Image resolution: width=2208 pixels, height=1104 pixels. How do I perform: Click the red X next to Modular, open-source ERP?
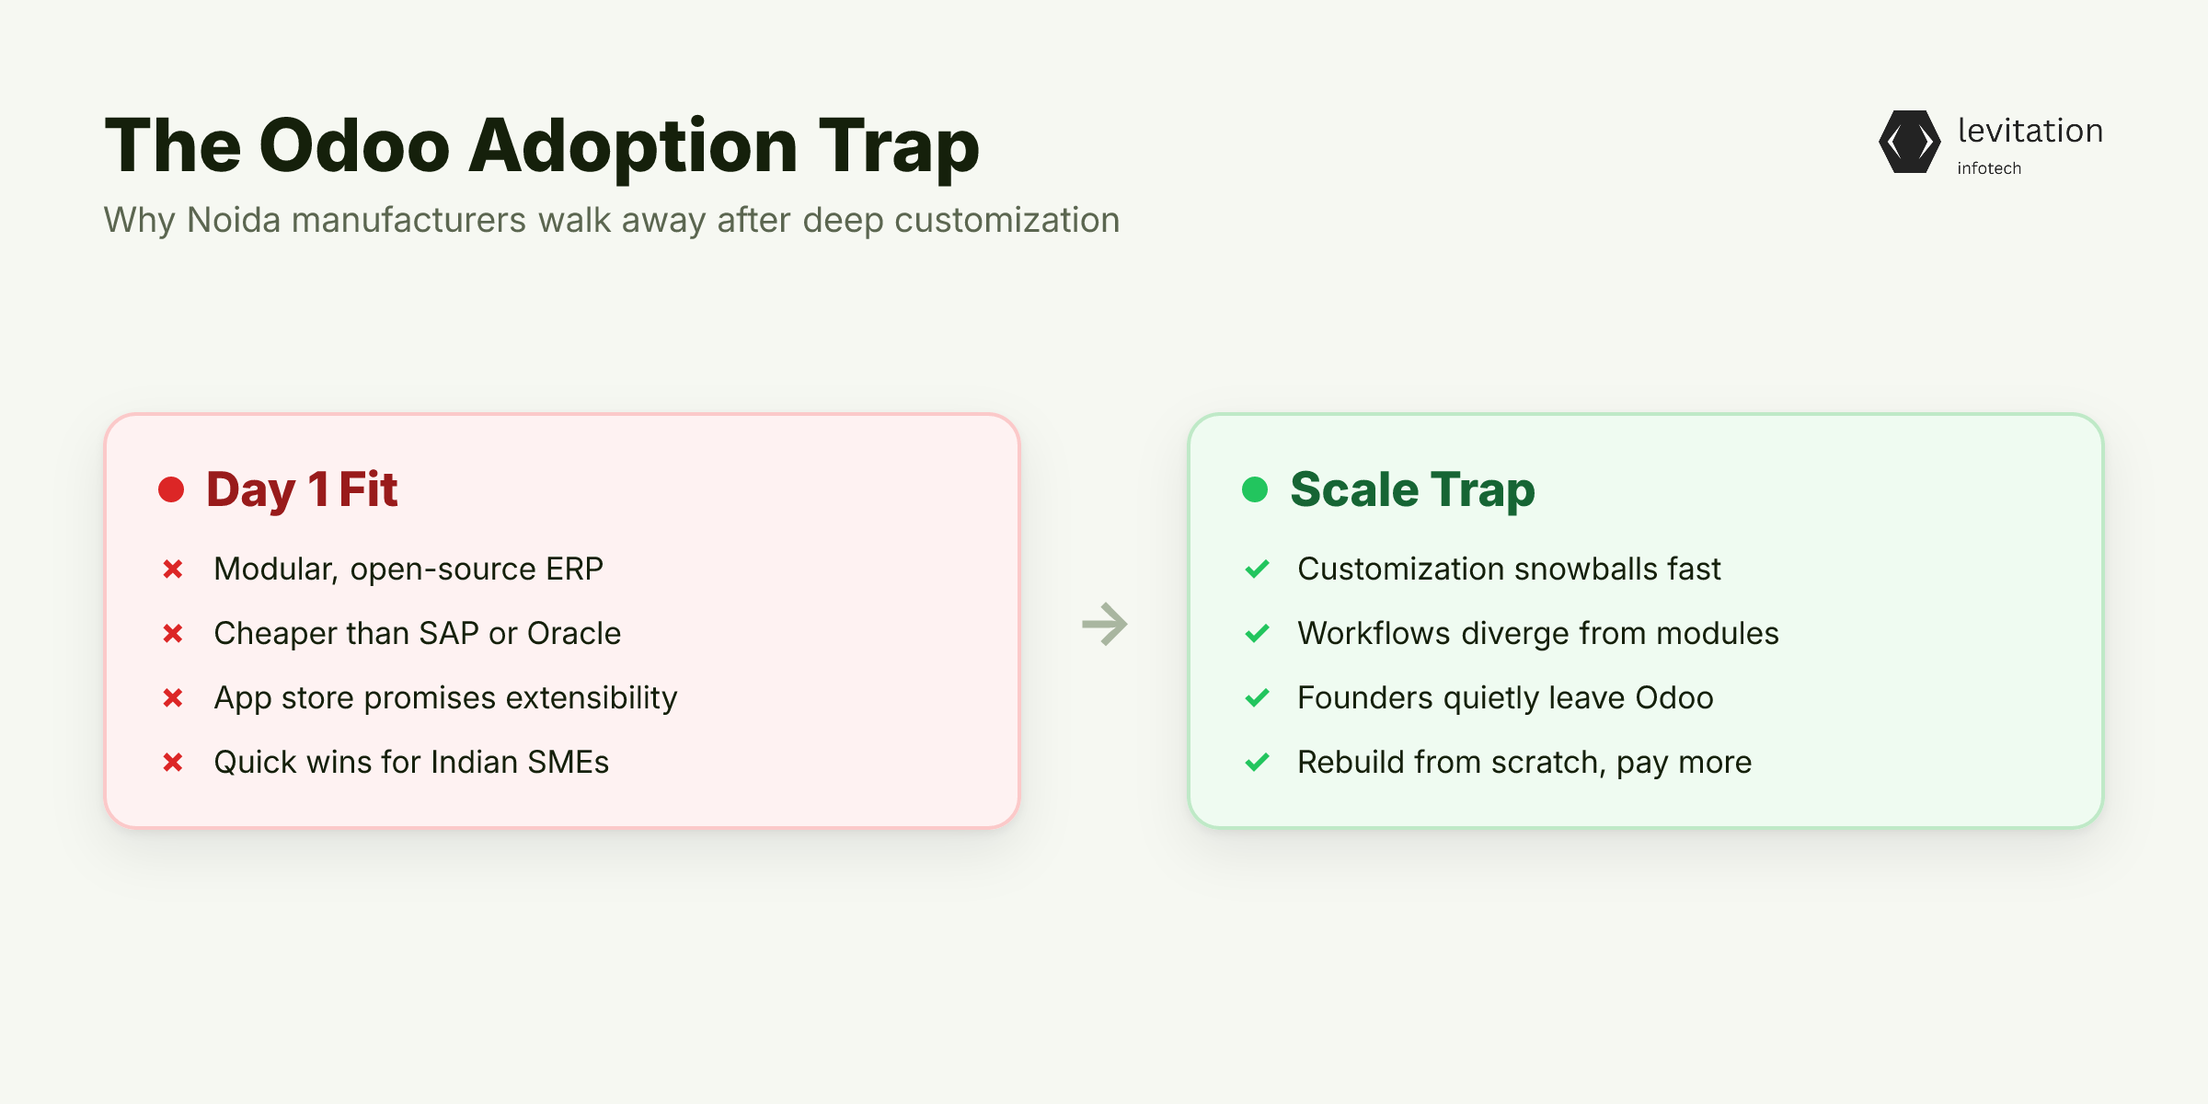tap(173, 569)
